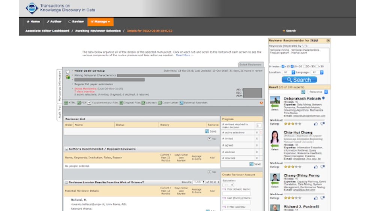Save the Progress panel
Image resolution: width=375 pixels, height=211 pixels.
click(x=255, y=164)
